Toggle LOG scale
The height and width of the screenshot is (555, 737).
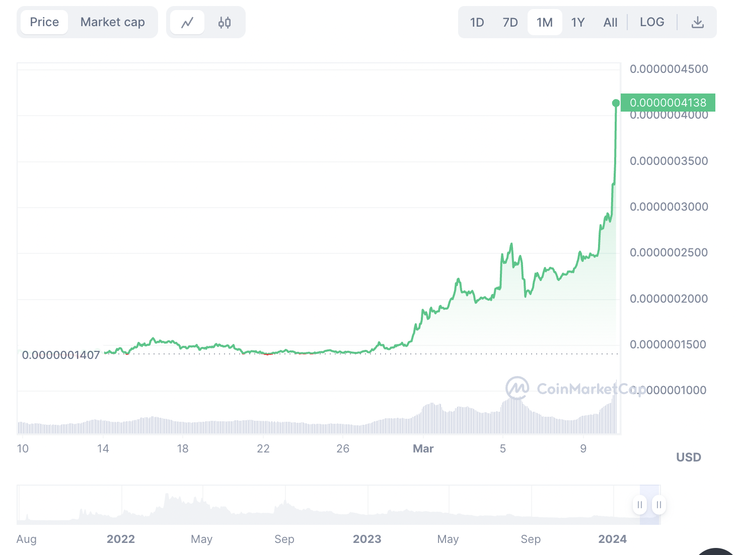tap(652, 22)
